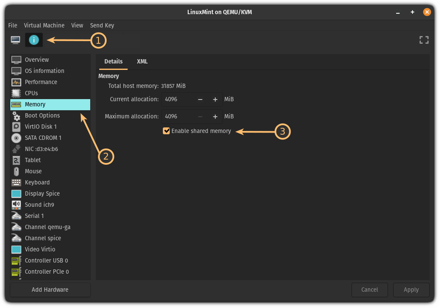Image resolution: width=440 pixels, height=308 pixels.
Task: Select the CPUs chip icon
Action: [x=16, y=93]
